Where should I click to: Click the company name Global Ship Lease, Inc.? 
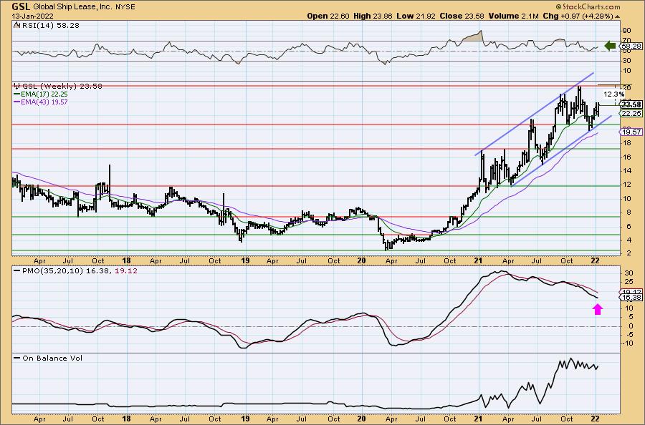pos(72,7)
